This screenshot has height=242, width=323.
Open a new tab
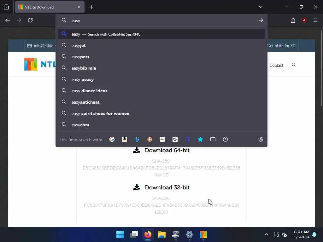pyautogui.click(x=91, y=7)
